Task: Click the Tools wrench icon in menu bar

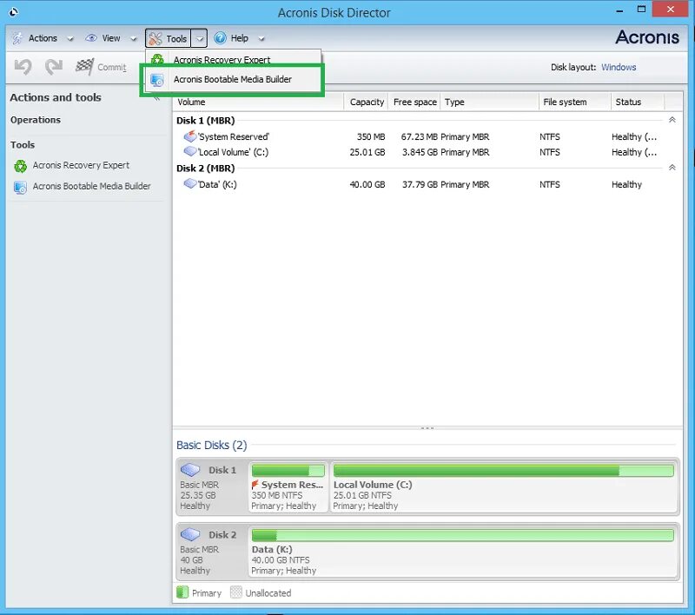Action: click(x=156, y=38)
